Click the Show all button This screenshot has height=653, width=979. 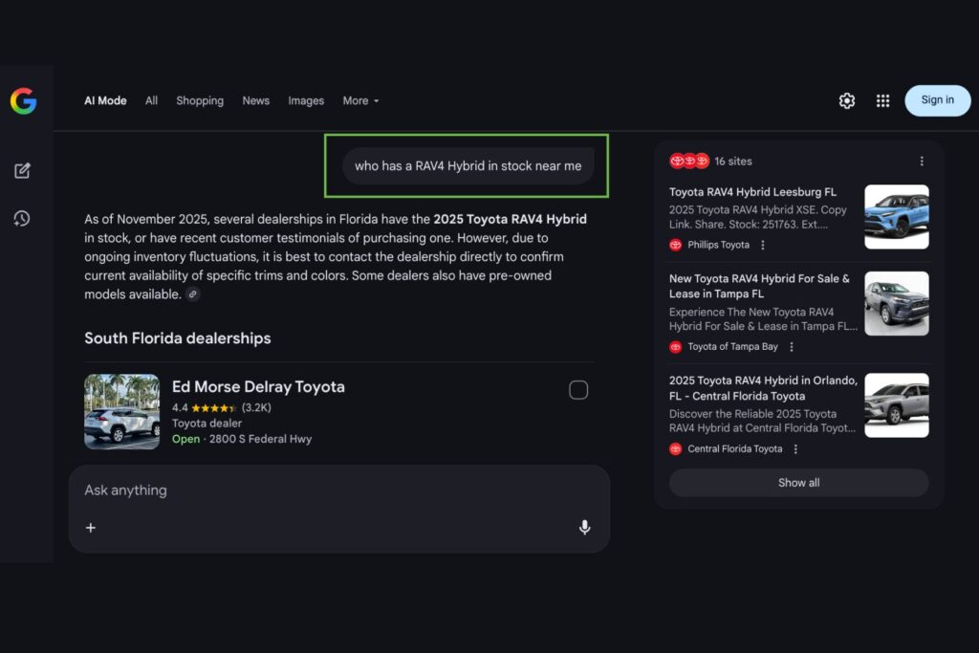(x=798, y=483)
